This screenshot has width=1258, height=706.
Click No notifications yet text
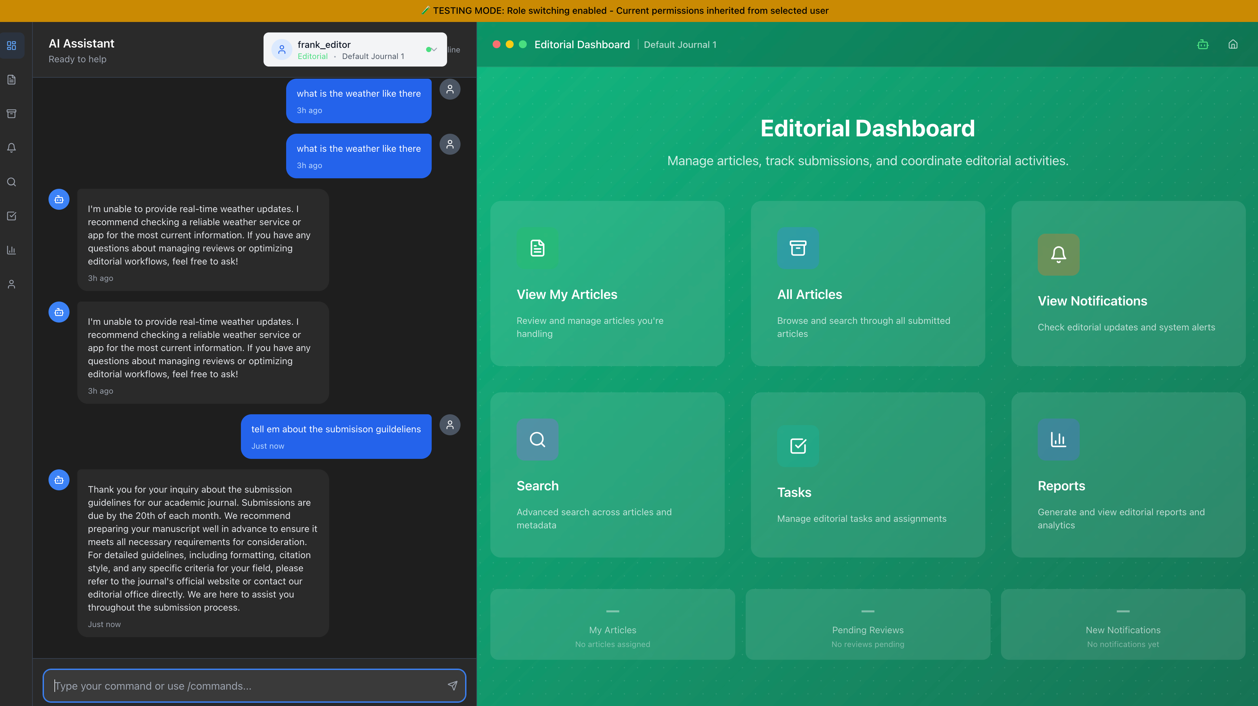point(1123,644)
